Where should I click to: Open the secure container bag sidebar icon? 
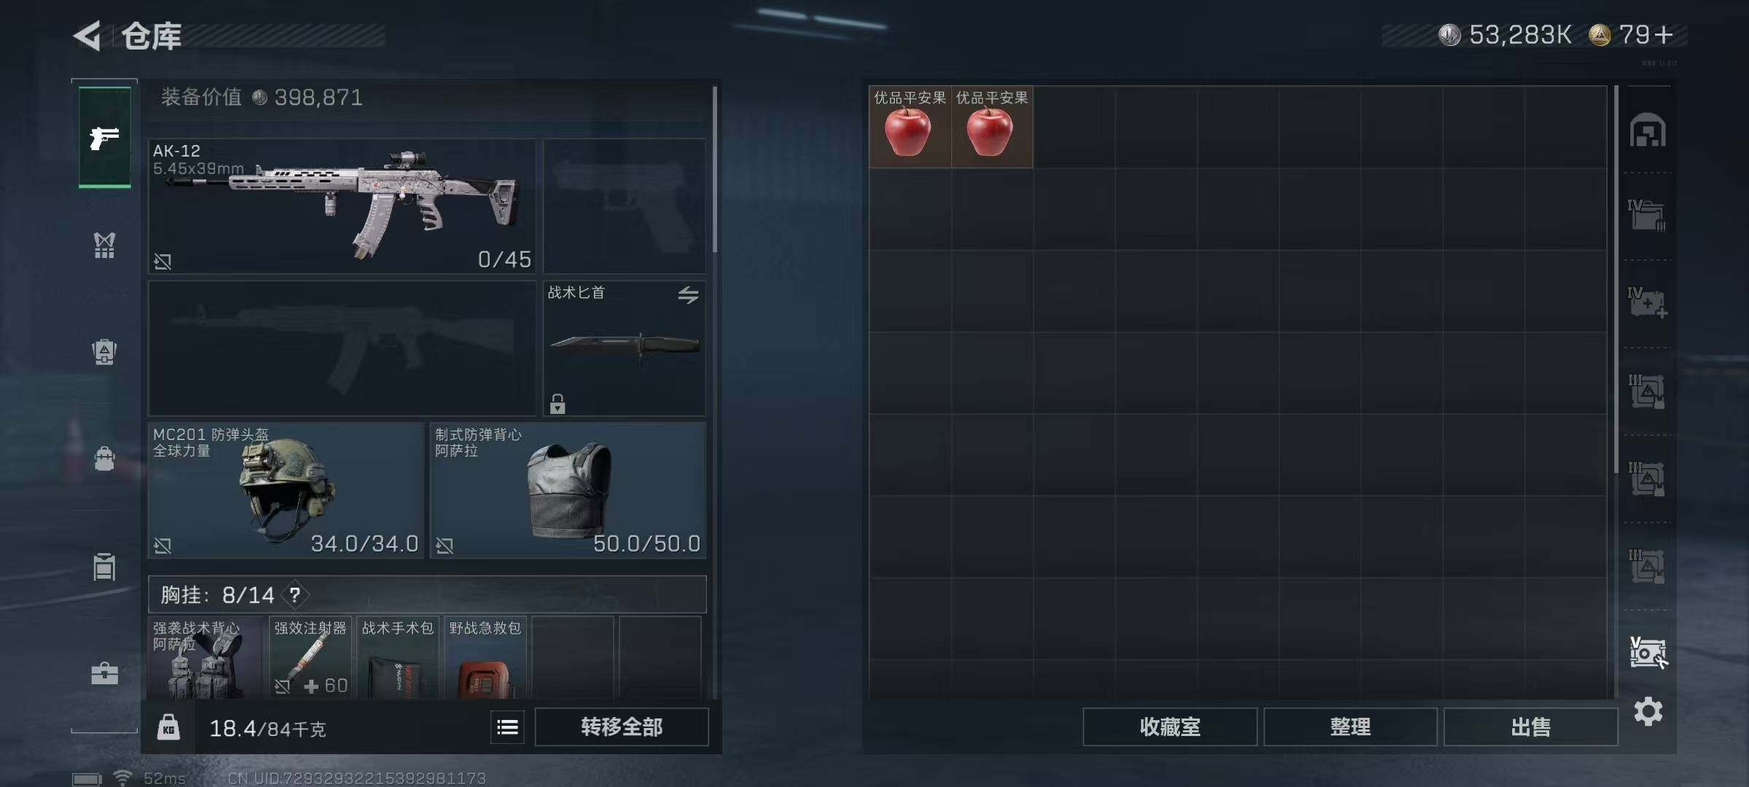[x=104, y=458]
